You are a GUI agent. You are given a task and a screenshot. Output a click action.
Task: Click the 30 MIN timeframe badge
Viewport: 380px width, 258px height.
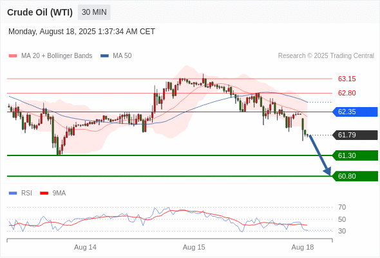[94, 12]
